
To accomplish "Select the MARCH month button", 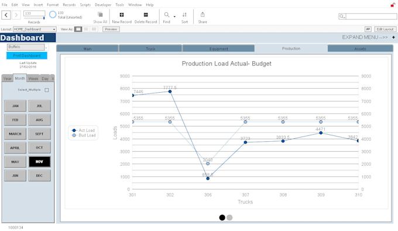I will click(15, 134).
